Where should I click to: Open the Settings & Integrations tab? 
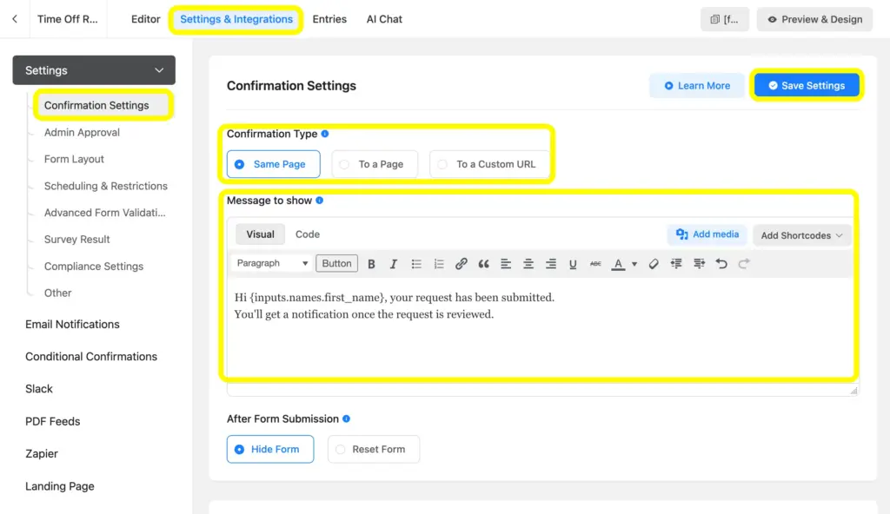pyautogui.click(x=236, y=19)
